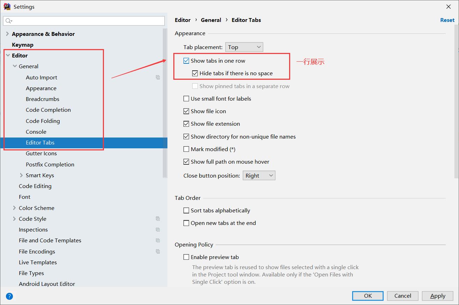Open the Tab placement dropdown
This screenshot has height=305, width=459.
244,47
